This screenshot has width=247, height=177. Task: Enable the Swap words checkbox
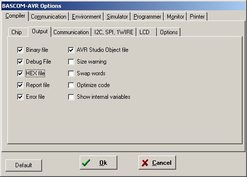71,73
